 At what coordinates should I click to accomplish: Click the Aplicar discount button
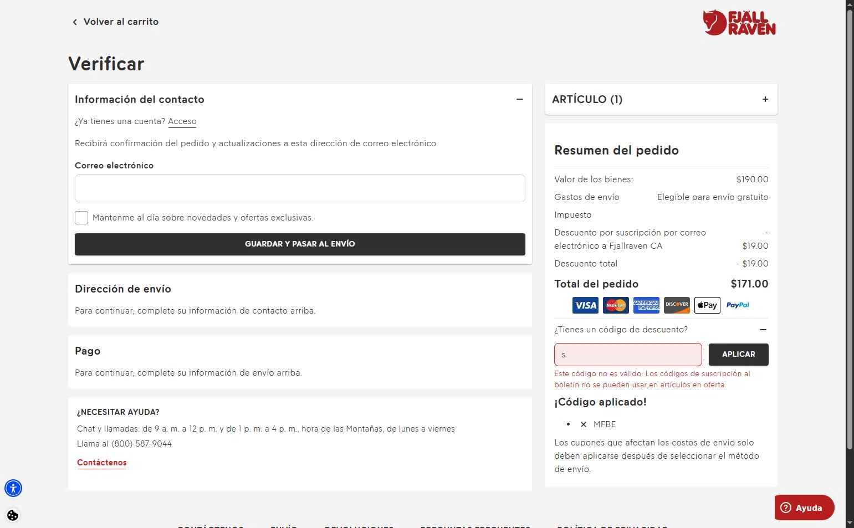tap(738, 355)
